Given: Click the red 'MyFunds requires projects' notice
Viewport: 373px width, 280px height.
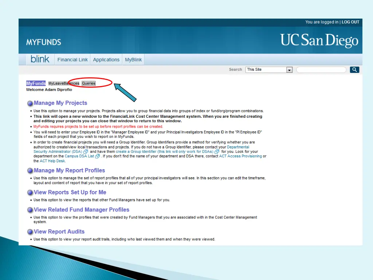Looking at the screenshot, I should 98,127.
